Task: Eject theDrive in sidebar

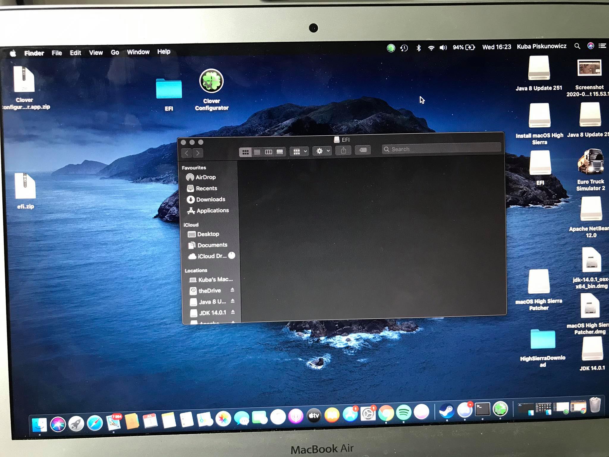Action: tap(232, 290)
